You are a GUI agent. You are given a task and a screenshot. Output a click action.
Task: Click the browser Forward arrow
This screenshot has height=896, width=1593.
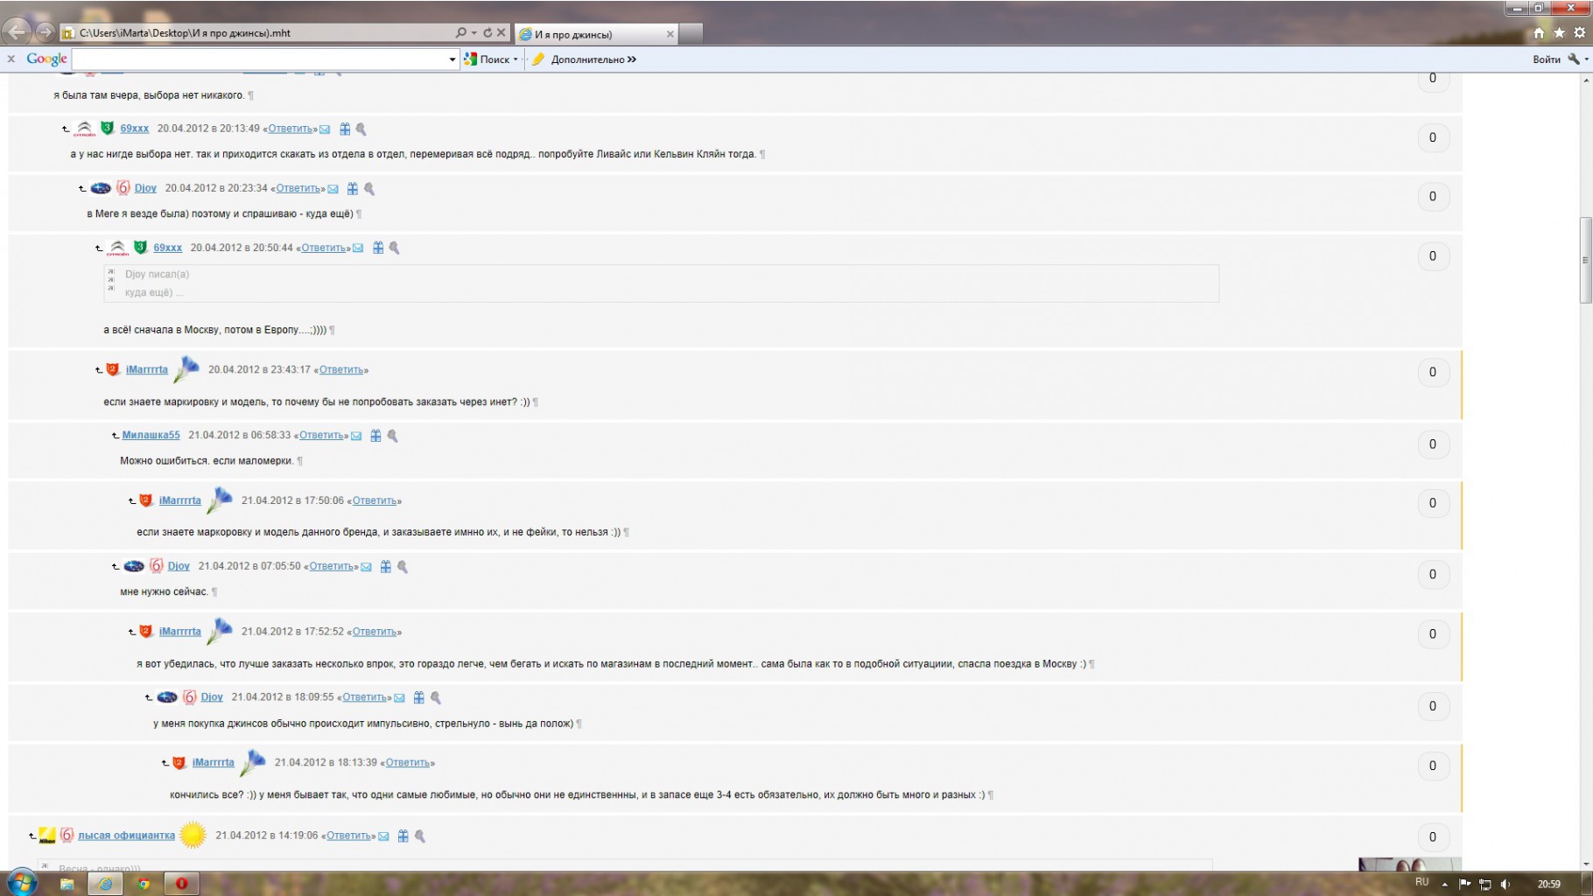pyautogui.click(x=45, y=32)
